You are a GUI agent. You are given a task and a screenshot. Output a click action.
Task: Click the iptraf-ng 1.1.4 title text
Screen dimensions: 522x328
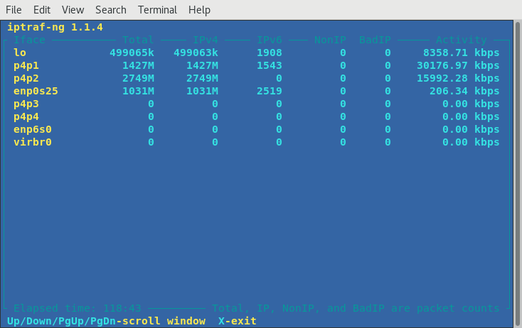click(55, 27)
